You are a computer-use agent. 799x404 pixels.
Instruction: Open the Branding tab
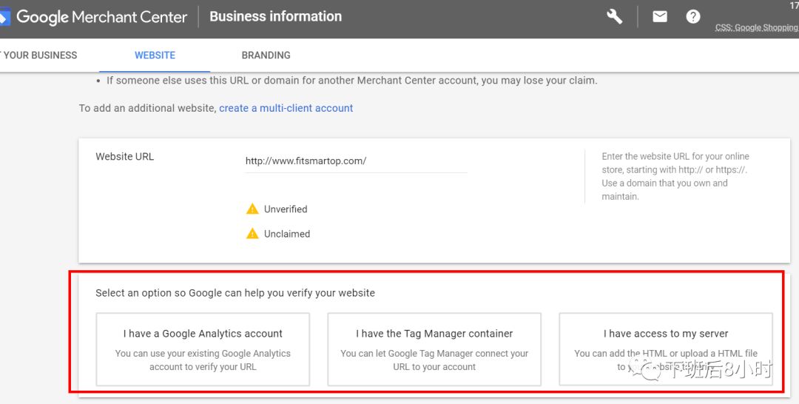point(266,55)
